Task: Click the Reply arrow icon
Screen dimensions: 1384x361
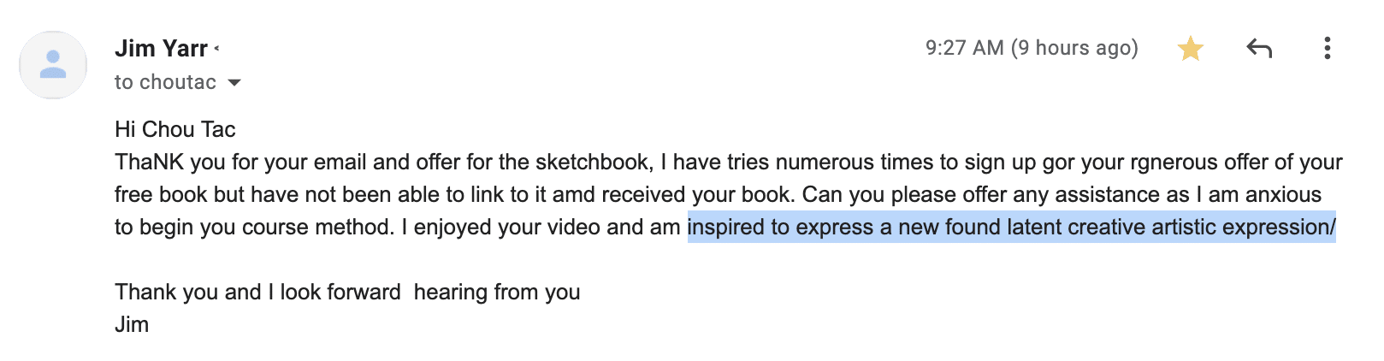Action: click(1259, 48)
